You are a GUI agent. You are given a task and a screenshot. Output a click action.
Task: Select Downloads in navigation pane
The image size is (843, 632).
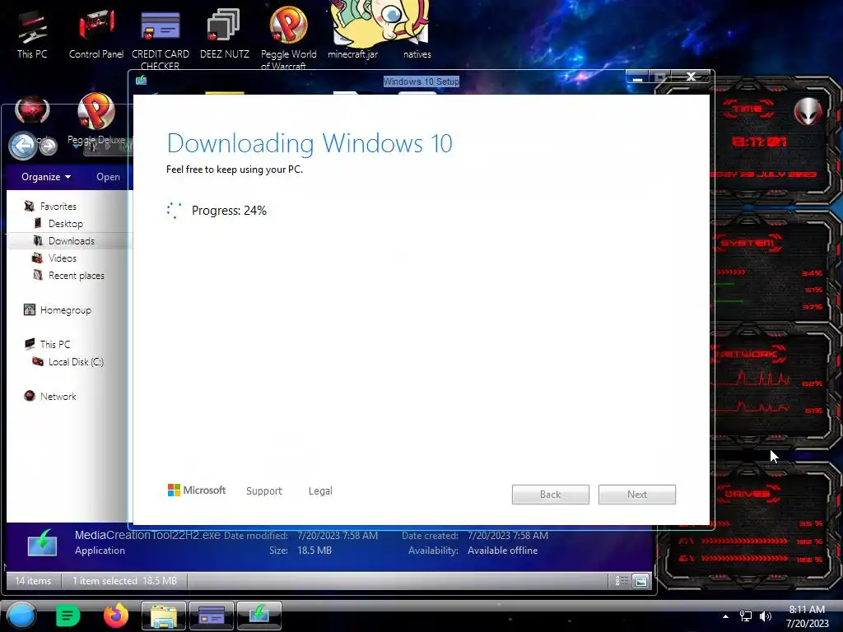pos(71,241)
